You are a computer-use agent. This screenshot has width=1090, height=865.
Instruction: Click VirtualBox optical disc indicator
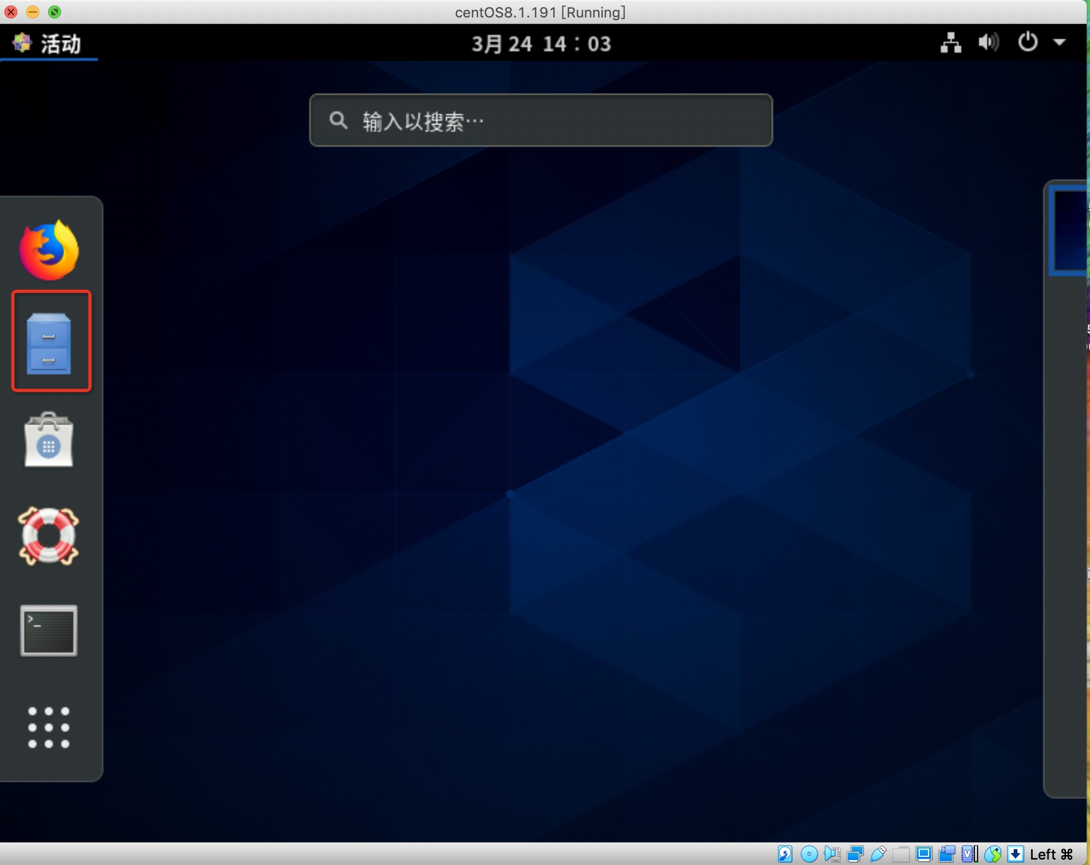coord(809,854)
